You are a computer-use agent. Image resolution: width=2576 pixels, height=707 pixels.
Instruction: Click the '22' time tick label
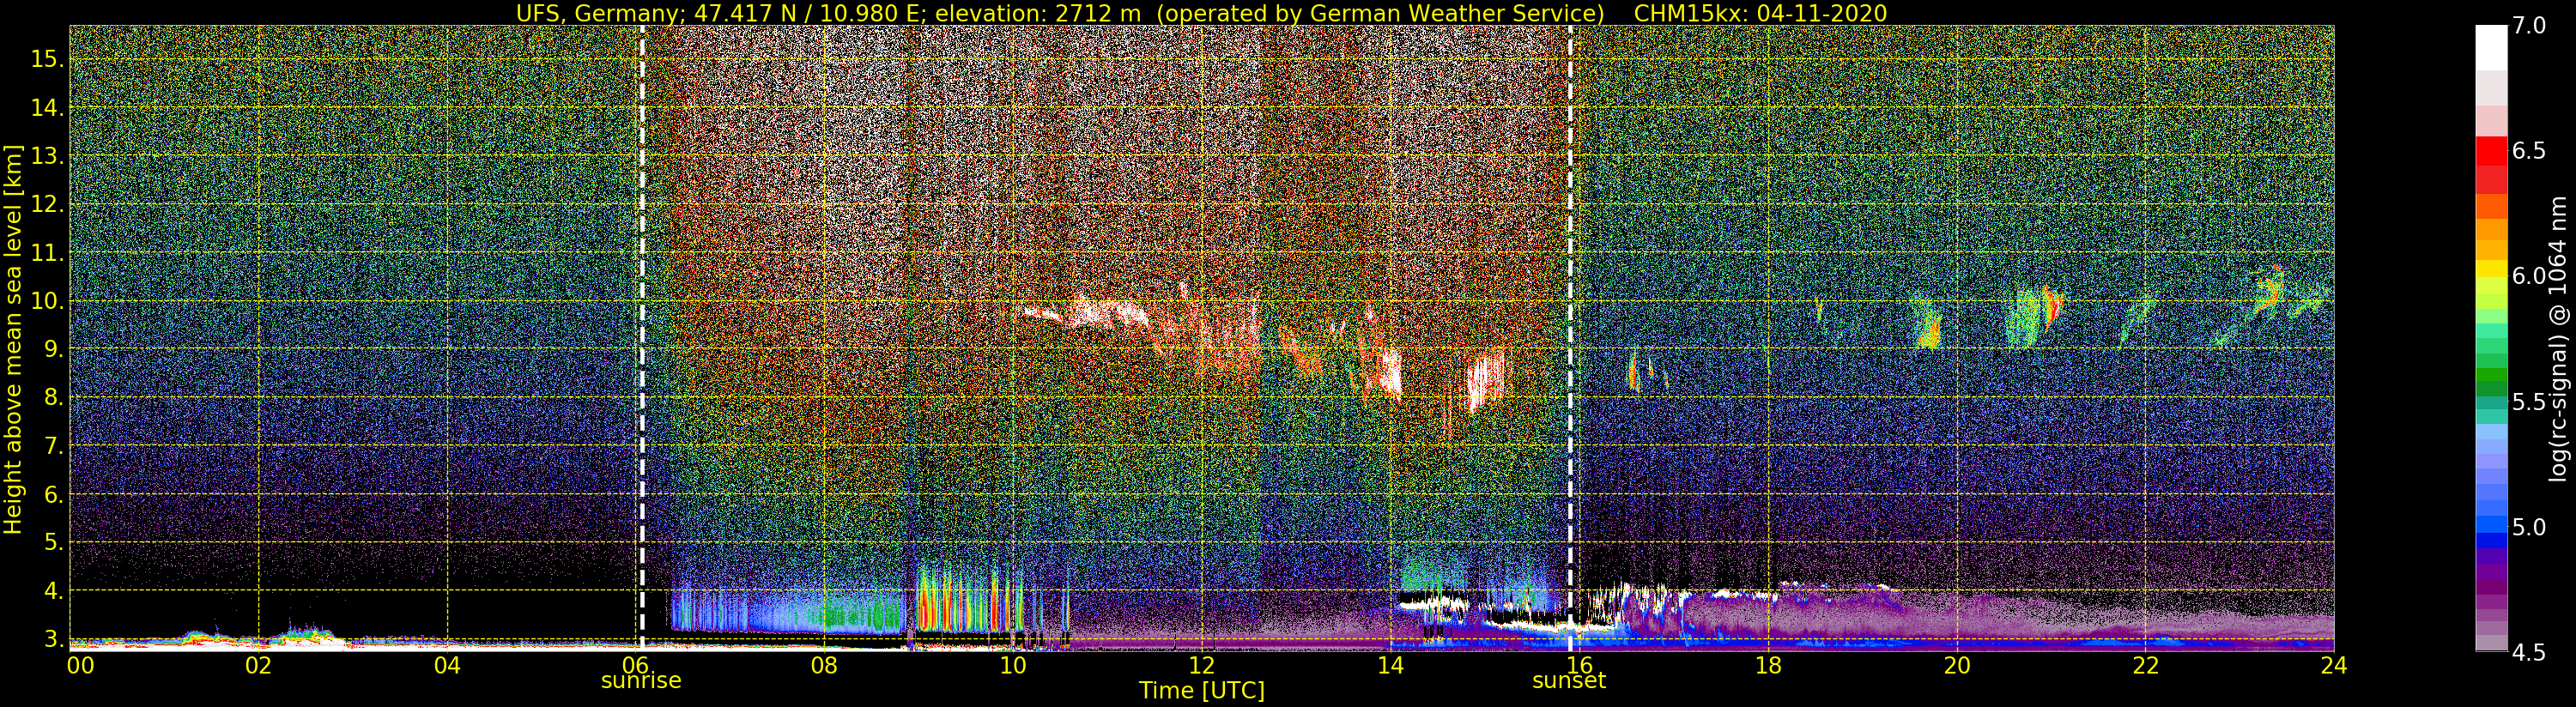coord(2145,665)
